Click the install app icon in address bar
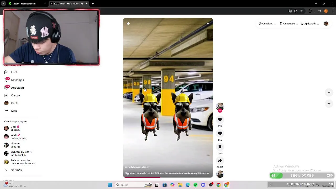 296,11
